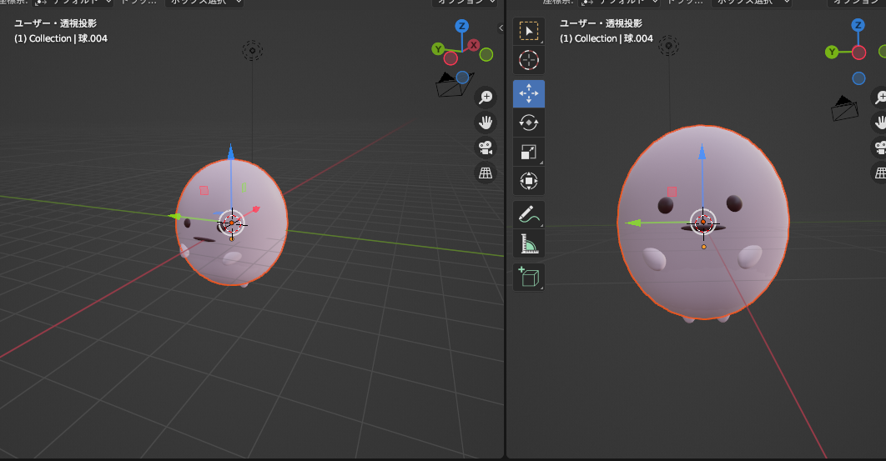886x461 pixels.
Task: Click the blue Z move arrow in left viewport
Action: pyautogui.click(x=231, y=152)
